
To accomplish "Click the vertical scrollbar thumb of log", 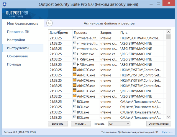I will click(x=168, y=37).
